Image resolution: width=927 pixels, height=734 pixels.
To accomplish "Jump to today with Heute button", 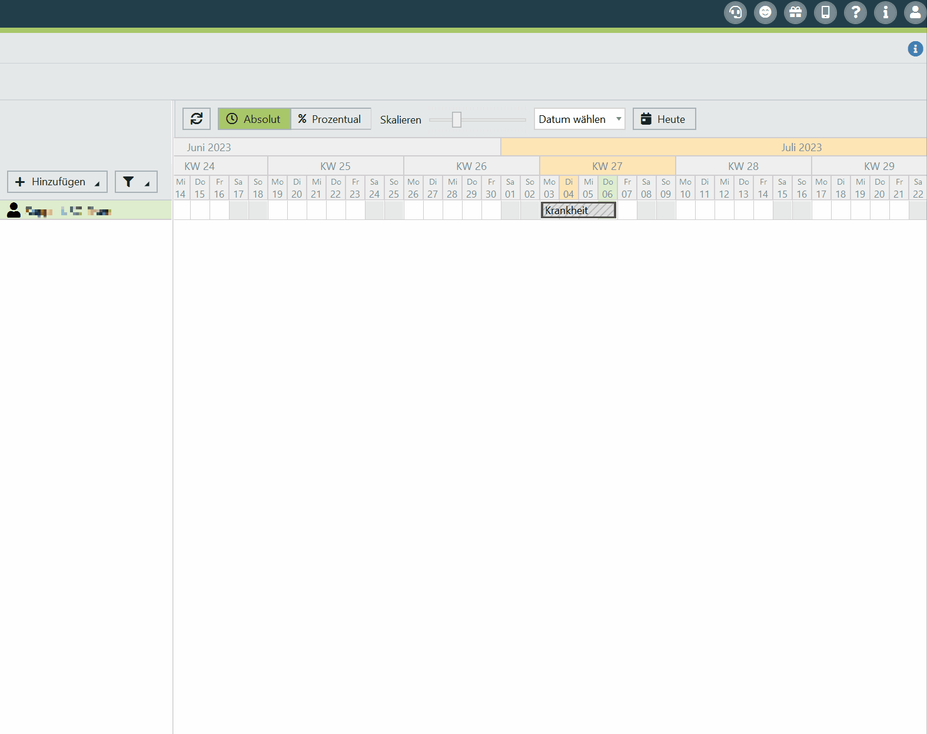I will coord(664,119).
